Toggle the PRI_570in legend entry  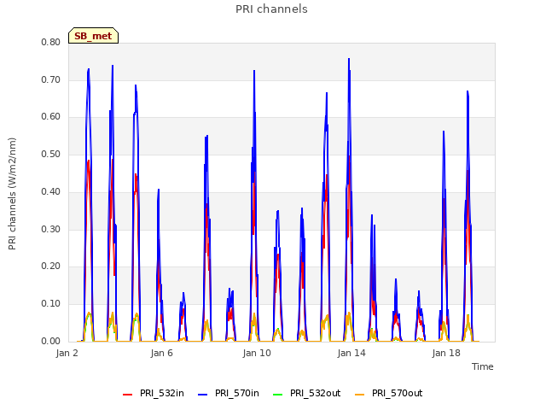point(229,393)
